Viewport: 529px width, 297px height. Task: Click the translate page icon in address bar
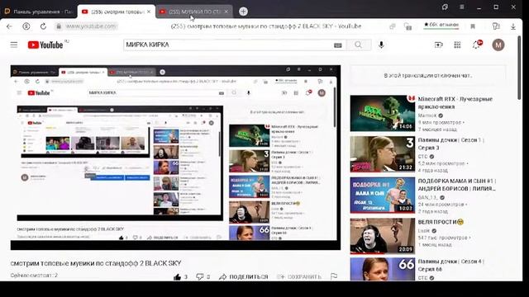[x=407, y=26]
